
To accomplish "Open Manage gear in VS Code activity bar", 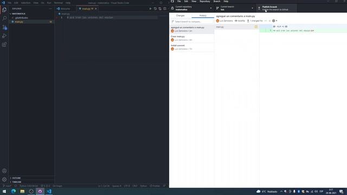I will (4, 179).
